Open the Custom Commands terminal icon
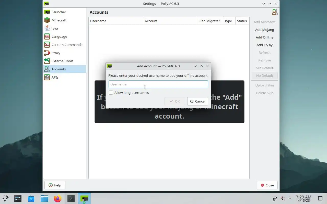The width and height of the screenshot is (327, 204). pyautogui.click(x=47, y=45)
